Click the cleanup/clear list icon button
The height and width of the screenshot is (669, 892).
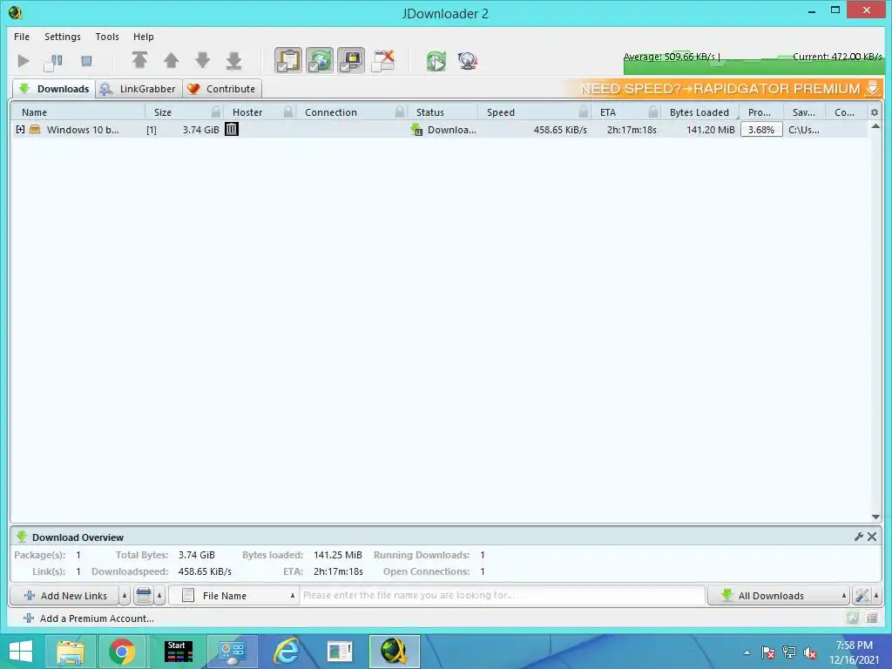point(144,596)
